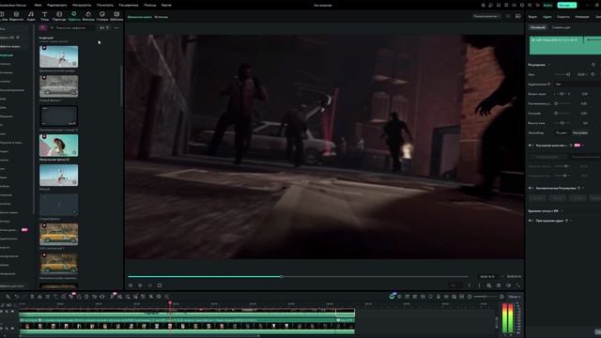Select the first effect thumbnail in the list
The height and width of the screenshot is (338, 601).
[58, 56]
